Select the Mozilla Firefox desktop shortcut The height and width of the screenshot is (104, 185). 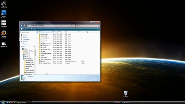click(4, 34)
